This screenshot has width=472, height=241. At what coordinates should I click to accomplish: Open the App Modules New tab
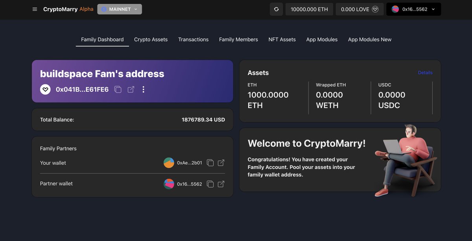370,39
